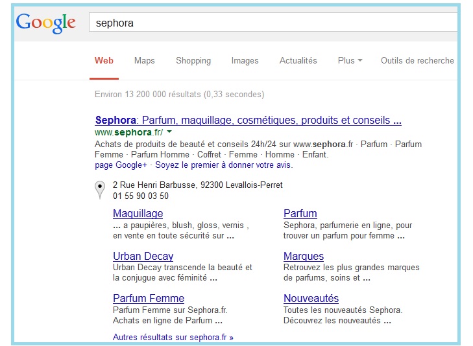Expand the Plus dropdown menu

coord(350,61)
